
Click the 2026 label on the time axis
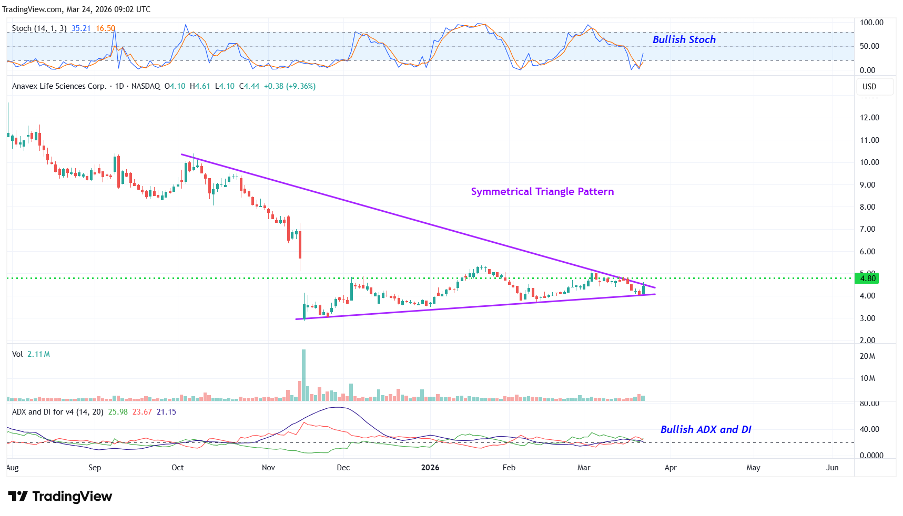point(430,468)
